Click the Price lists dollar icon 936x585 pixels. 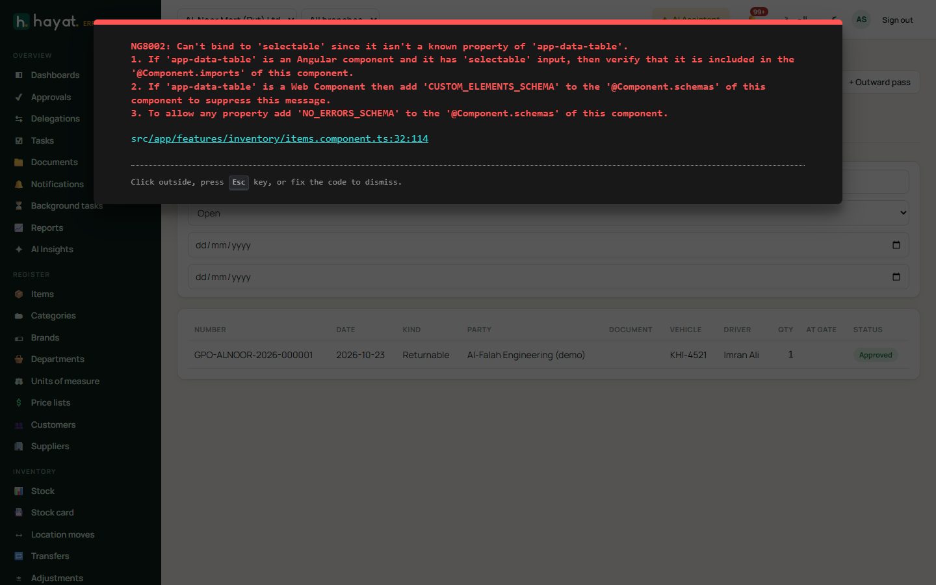[x=19, y=403]
